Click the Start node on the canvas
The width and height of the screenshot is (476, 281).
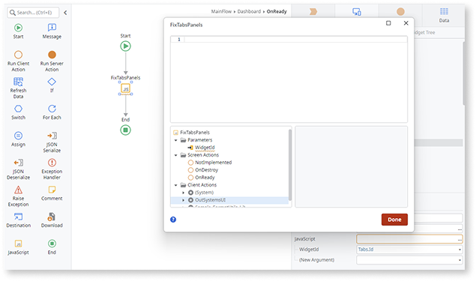tap(125, 46)
